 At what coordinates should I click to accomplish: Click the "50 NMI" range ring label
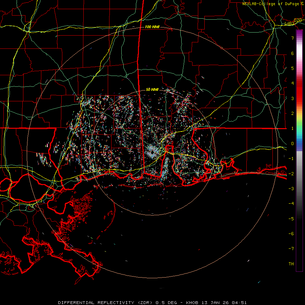click(152, 89)
